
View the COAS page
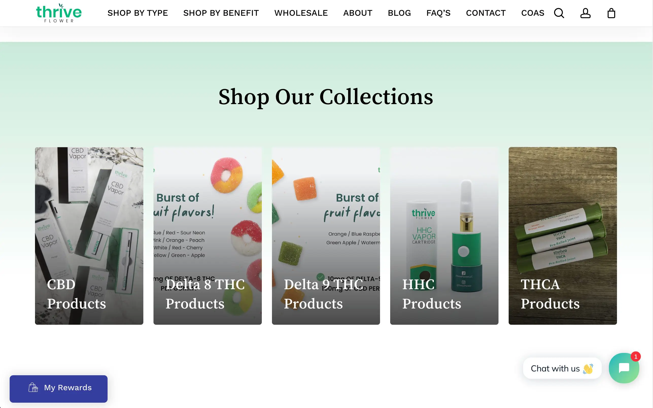point(532,13)
